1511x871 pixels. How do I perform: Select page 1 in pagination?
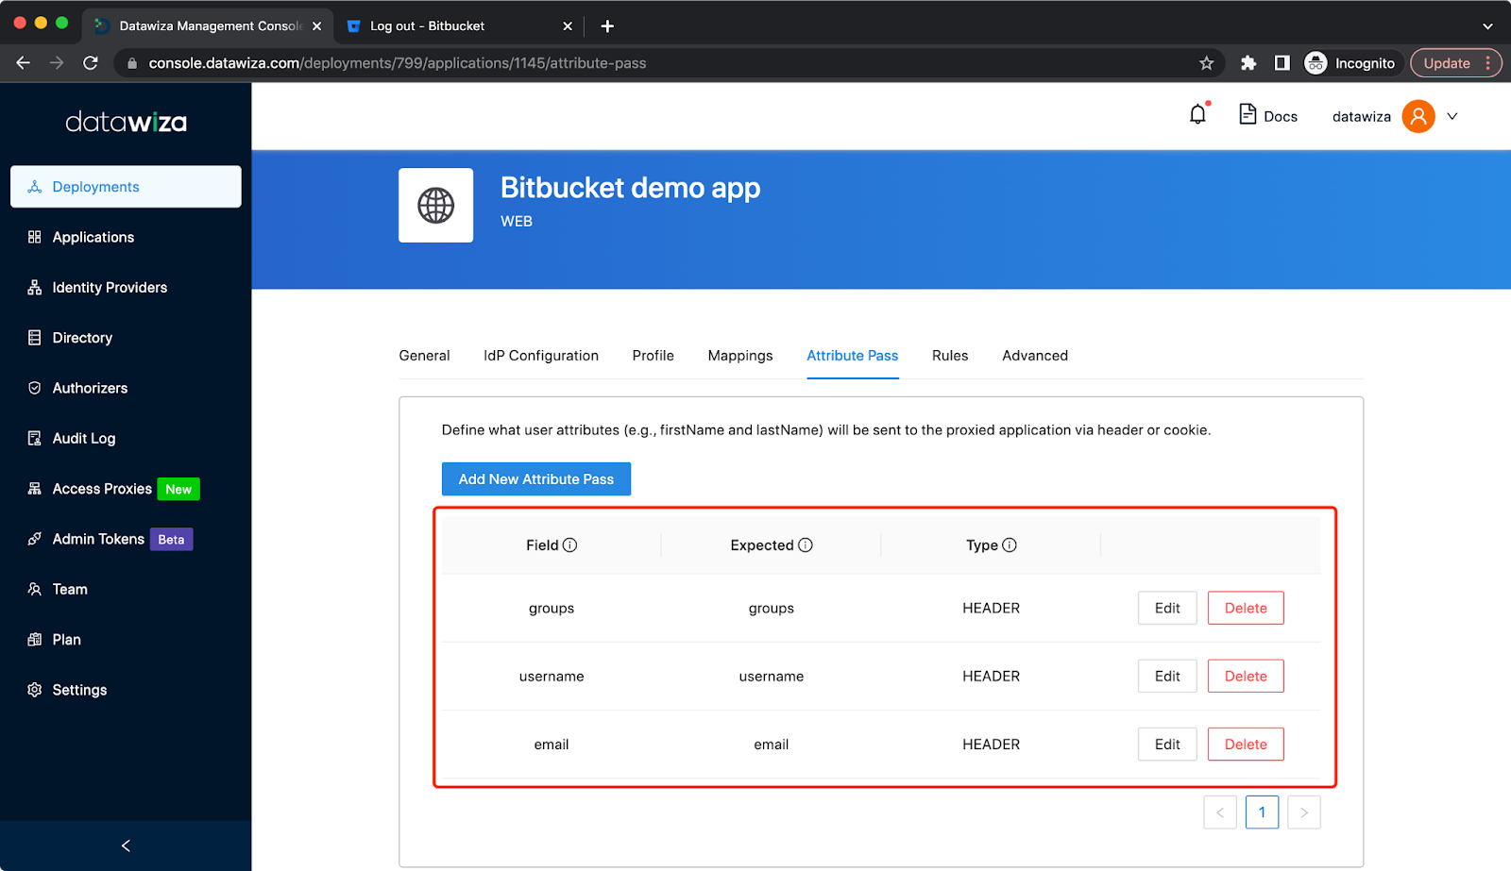pos(1262,812)
